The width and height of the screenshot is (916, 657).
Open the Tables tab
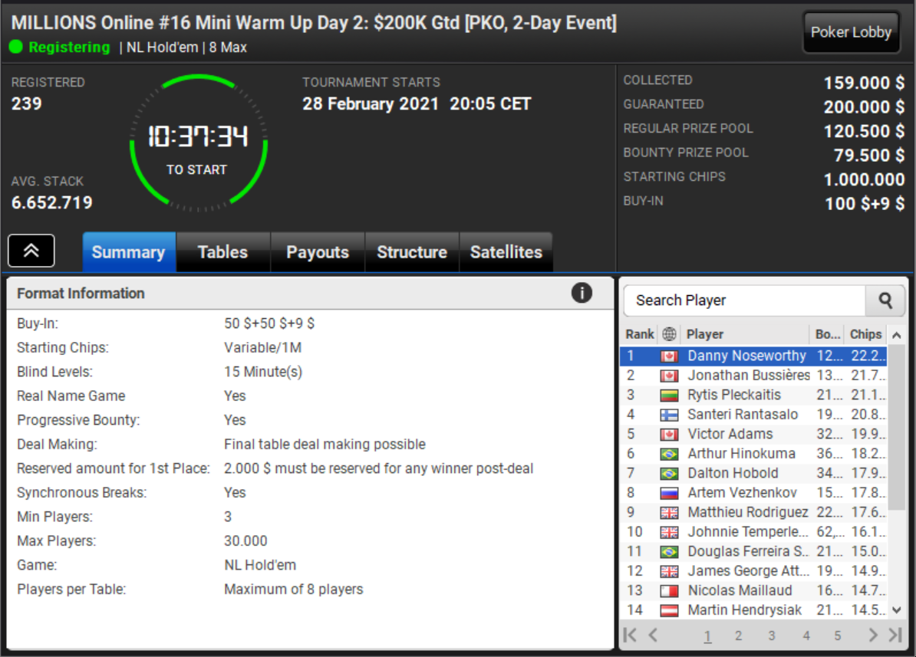(x=222, y=251)
